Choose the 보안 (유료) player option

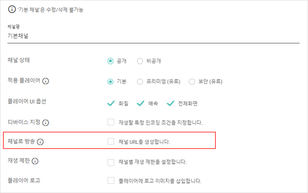click(x=192, y=82)
